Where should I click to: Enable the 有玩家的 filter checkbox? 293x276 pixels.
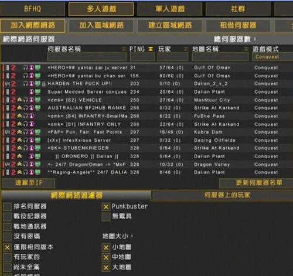click(x=8, y=257)
